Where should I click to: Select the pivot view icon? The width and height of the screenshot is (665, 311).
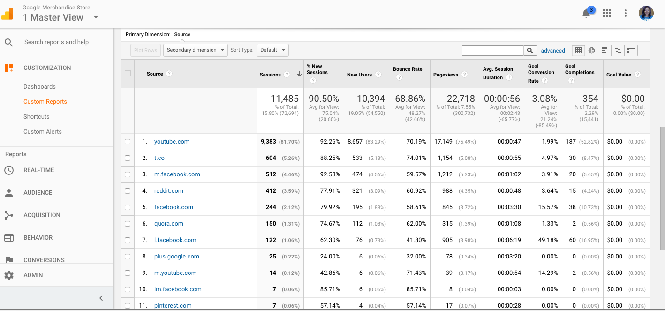pos(631,51)
